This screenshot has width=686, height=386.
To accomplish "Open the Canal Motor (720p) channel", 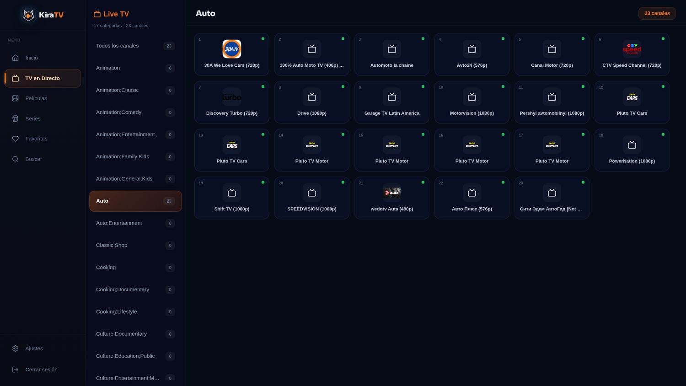I will (x=552, y=54).
